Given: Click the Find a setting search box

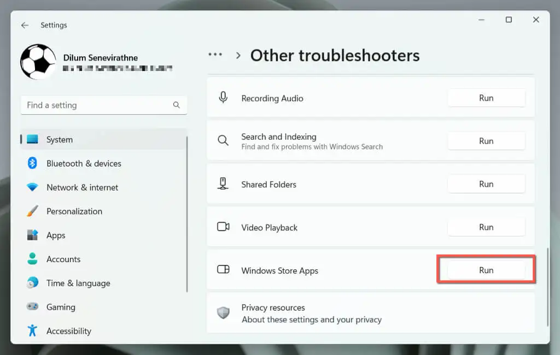Looking at the screenshot, I should 98,105.
